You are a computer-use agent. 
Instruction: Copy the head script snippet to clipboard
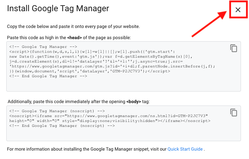[x=234, y=48]
